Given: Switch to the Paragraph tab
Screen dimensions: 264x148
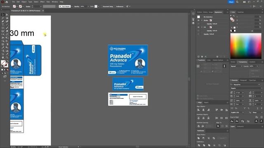Looking at the screenshot, I should click(243, 81).
